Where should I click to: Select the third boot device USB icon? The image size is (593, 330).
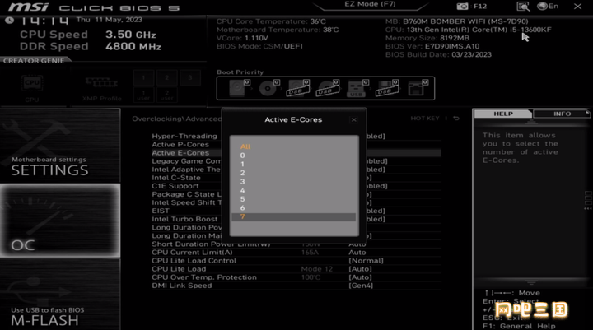tap(298, 88)
